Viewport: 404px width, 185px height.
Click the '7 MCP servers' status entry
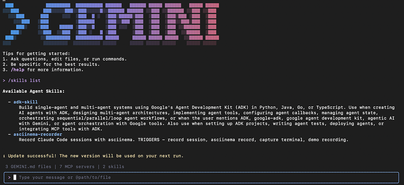point(77,167)
